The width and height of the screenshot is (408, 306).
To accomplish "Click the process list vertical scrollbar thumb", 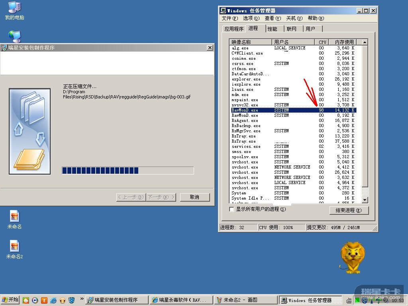I will point(365,116).
